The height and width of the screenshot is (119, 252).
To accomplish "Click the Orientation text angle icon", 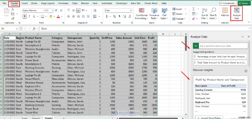I will pyautogui.click(x=83, y=10).
